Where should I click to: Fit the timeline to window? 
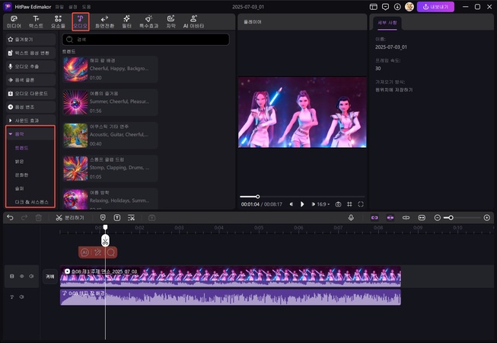click(x=422, y=218)
